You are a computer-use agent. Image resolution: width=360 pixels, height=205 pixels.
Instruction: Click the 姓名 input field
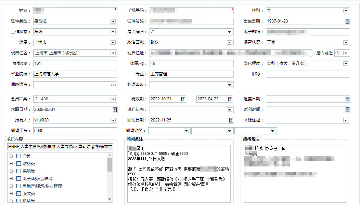pos(75,11)
